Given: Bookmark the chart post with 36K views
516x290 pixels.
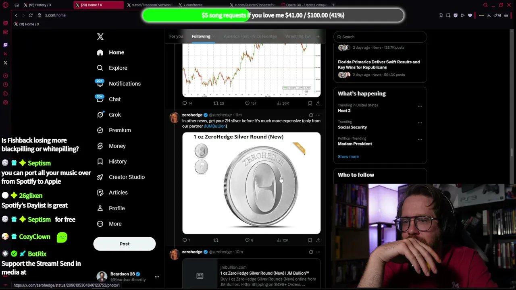Looking at the screenshot, I should point(310,103).
